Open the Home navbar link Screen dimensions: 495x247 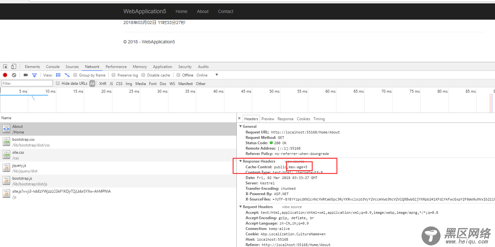click(x=181, y=11)
